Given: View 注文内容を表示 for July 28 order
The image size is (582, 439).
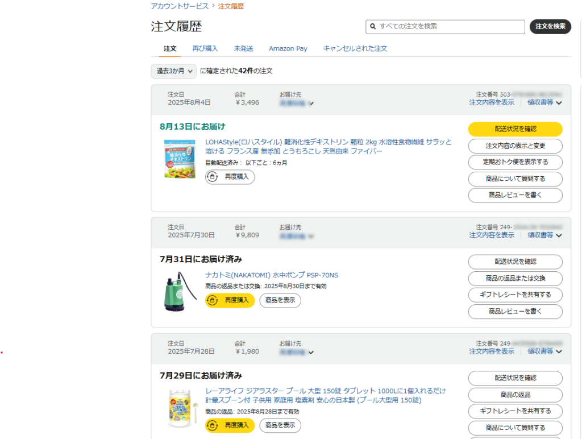Looking at the screenshot, I should click(x=492, y=351).
